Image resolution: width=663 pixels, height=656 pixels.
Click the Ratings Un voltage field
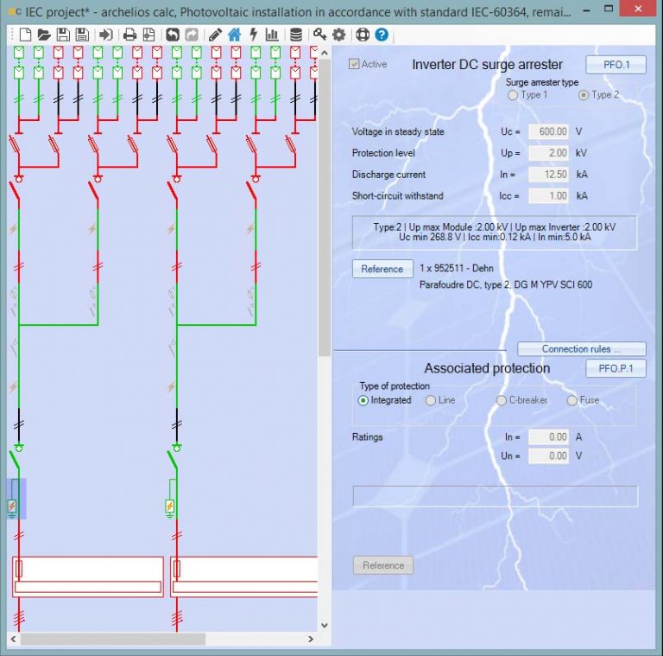click(x=548, y=455)
